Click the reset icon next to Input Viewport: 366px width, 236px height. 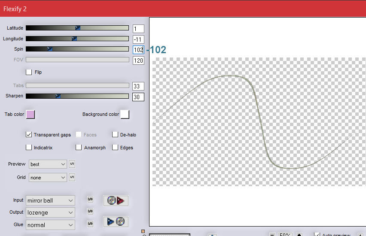90,200
